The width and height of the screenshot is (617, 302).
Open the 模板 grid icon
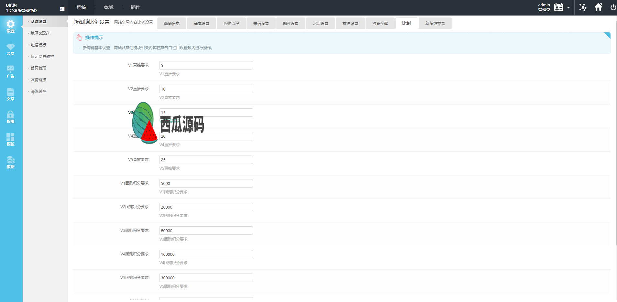(10, 137)
